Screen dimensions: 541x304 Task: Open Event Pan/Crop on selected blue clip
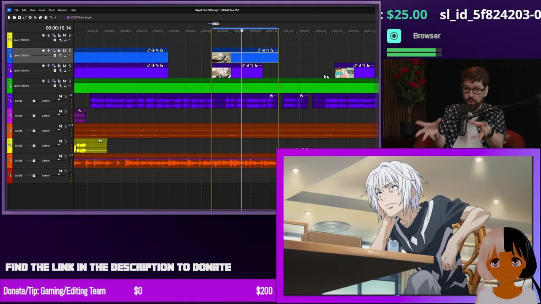point(268,50)
